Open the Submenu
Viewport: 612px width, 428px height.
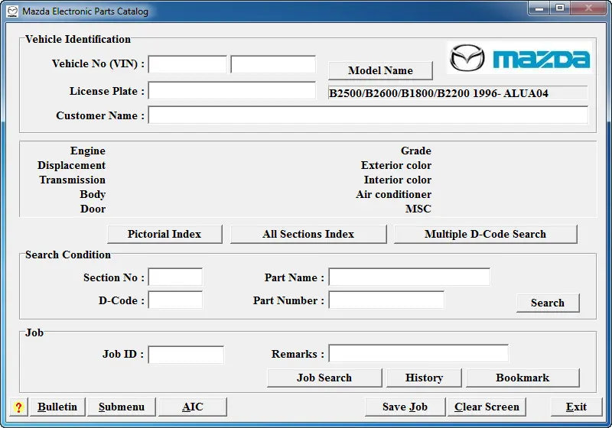[x=122, y=407]
